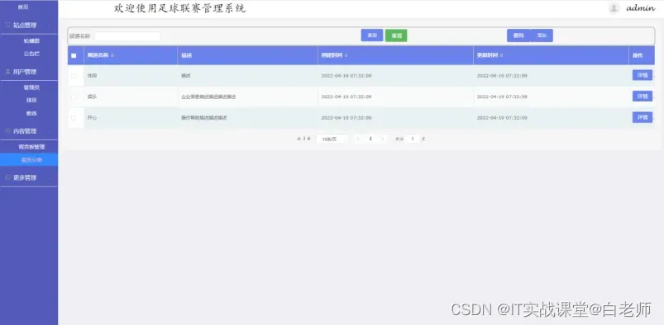Check the box for row 娱乐
This screenshot has height=325, width=664.
[x=74, y=97]
